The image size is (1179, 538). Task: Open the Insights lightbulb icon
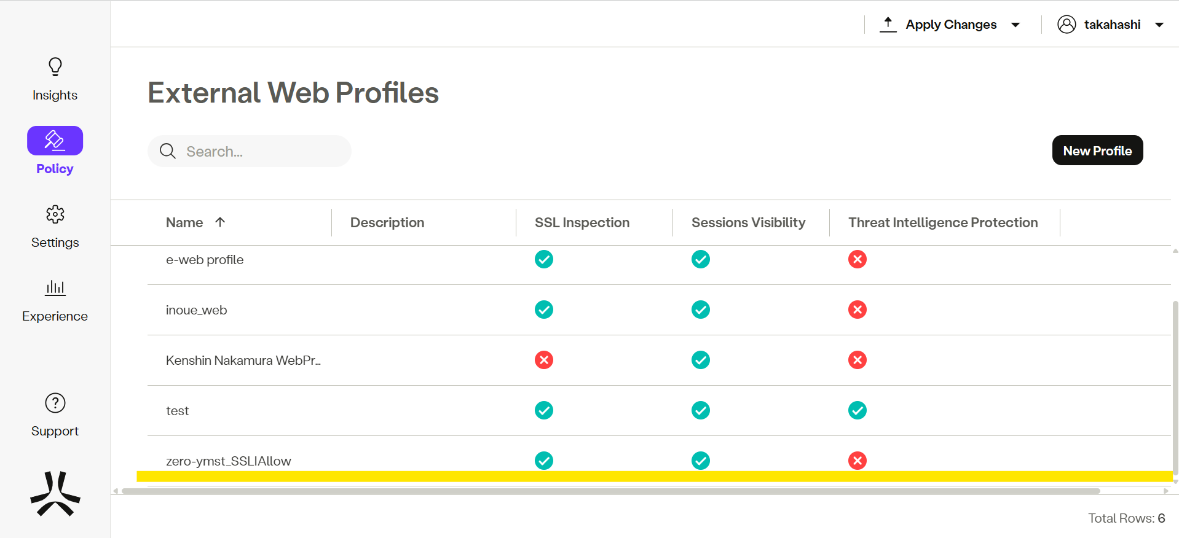coord(55,66)
